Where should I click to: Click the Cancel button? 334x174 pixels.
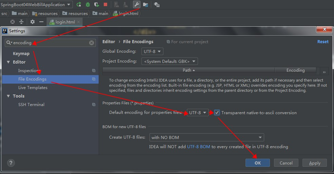pos(286,163)
